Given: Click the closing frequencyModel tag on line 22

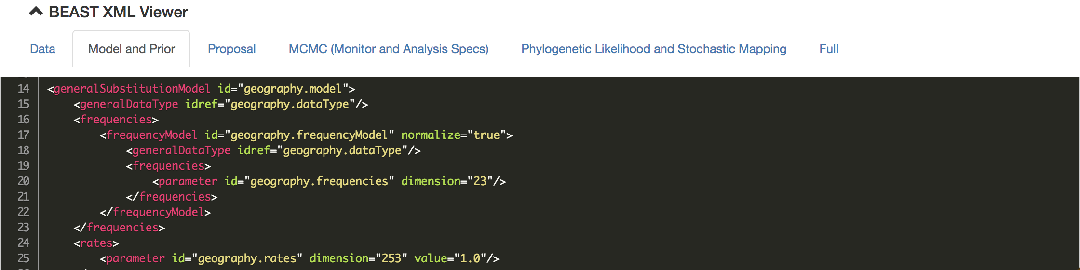Looking at the screenshot, I should tap(158, 212).
